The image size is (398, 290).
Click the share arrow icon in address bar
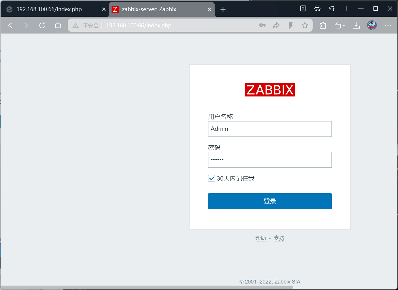pyautogui.click(x=276, y=25)
